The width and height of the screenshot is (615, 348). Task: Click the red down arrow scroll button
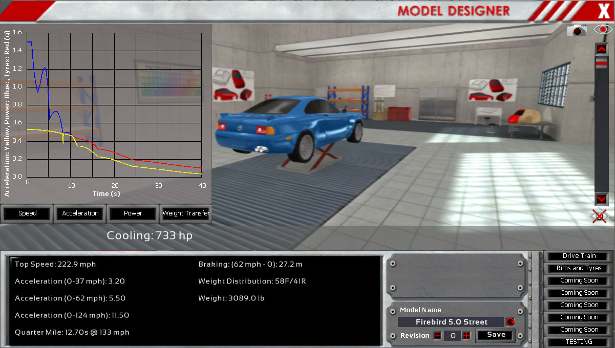pos(601,199)
